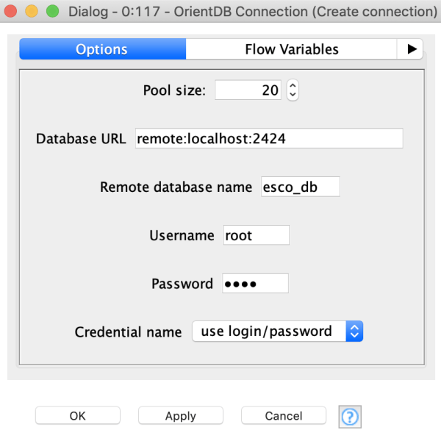Viewport: 441px width, 441px height.
Task: Click the Credential name label
Action: (128, 332)
